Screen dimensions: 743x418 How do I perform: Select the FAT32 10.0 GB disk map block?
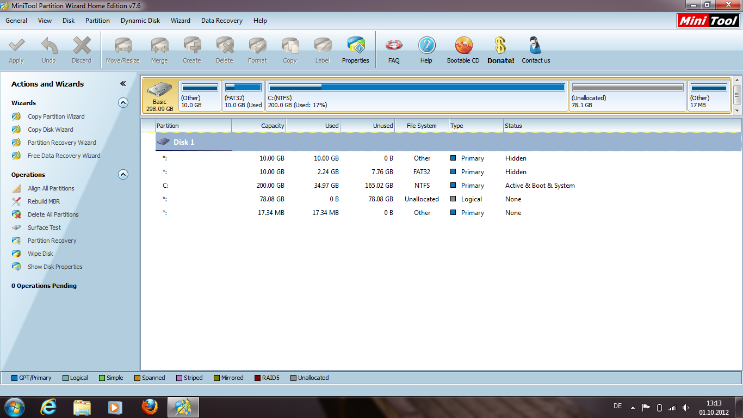click(x=243, y=96)
